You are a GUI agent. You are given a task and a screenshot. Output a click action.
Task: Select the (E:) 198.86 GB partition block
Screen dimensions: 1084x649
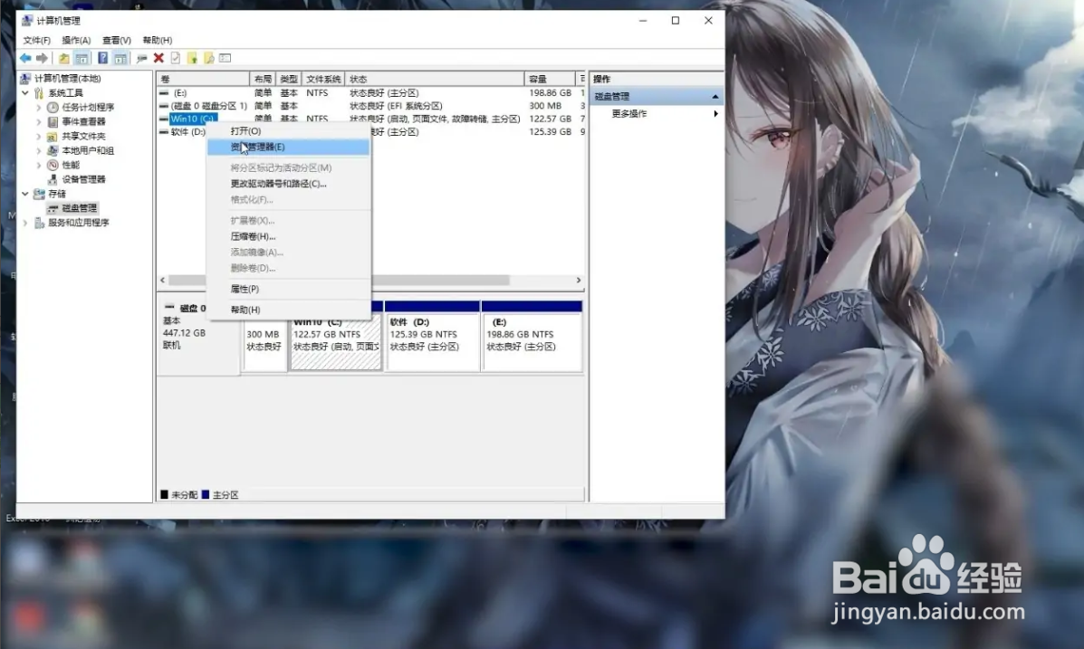tap(532, 335)
